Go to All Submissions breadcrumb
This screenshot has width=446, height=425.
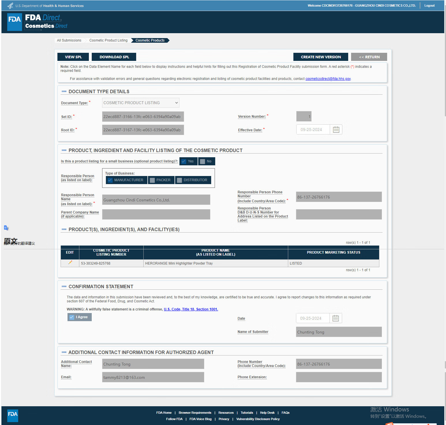pos(69,40)
